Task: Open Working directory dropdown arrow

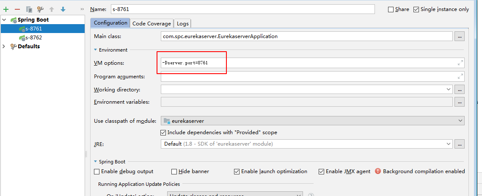Action: [449, 90]
